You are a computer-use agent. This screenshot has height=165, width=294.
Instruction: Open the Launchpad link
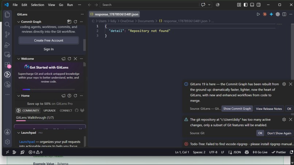click(x=27, y=142)
